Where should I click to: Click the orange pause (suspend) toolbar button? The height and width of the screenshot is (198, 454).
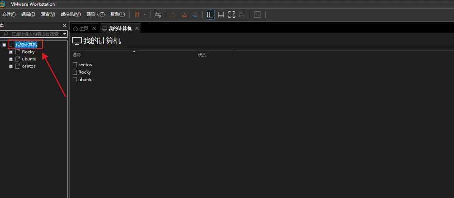coord(137,14)
